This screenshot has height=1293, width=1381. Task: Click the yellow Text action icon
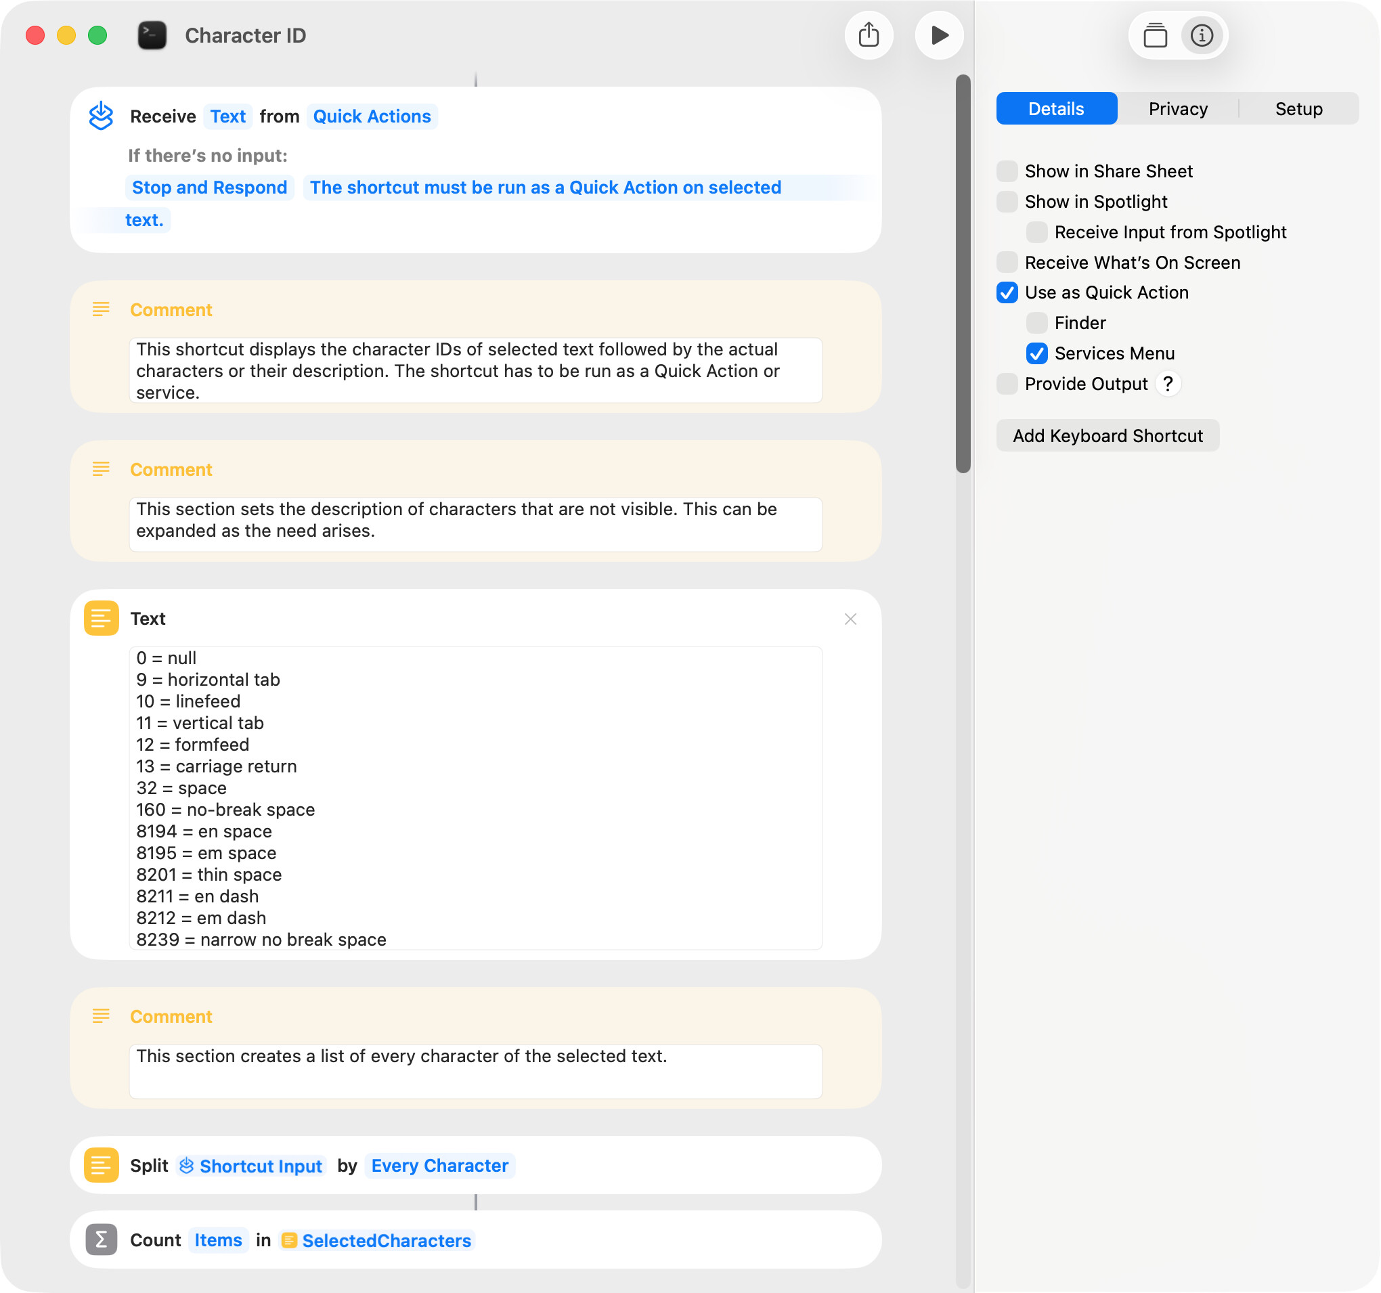point(102,618)
